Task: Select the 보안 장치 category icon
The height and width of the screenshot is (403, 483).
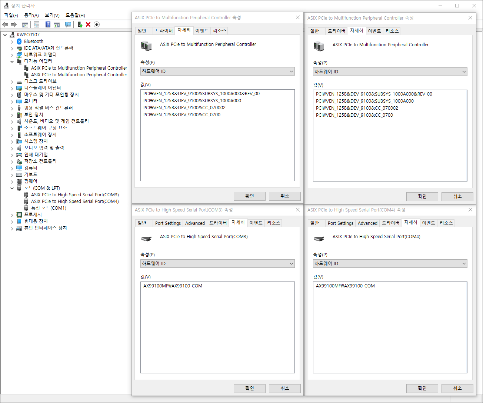Action: [x=19, y=115]
